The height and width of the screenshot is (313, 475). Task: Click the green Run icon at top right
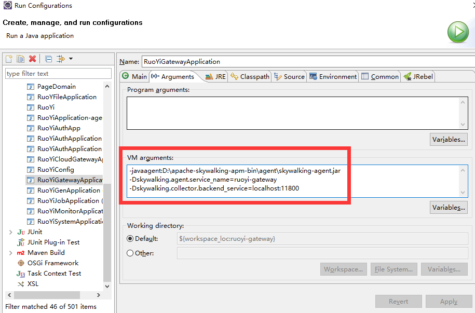click(x=458, y=32)
